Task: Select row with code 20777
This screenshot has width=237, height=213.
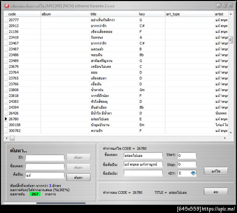Action: (116, 20)
